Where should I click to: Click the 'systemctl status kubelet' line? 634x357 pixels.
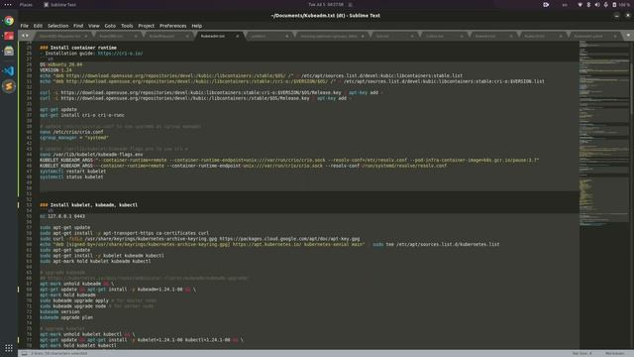coord(71,177)
